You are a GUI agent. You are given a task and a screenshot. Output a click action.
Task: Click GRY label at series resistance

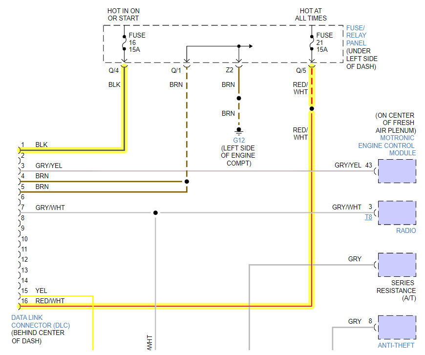[355, 259]
